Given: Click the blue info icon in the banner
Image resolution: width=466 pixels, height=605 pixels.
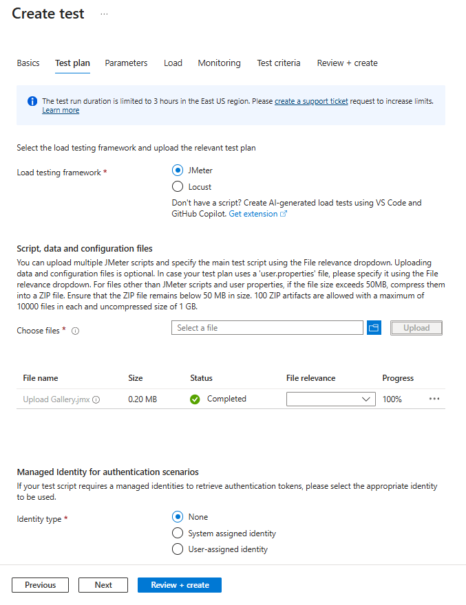Looking at the screenshot, I should (32, 101).
